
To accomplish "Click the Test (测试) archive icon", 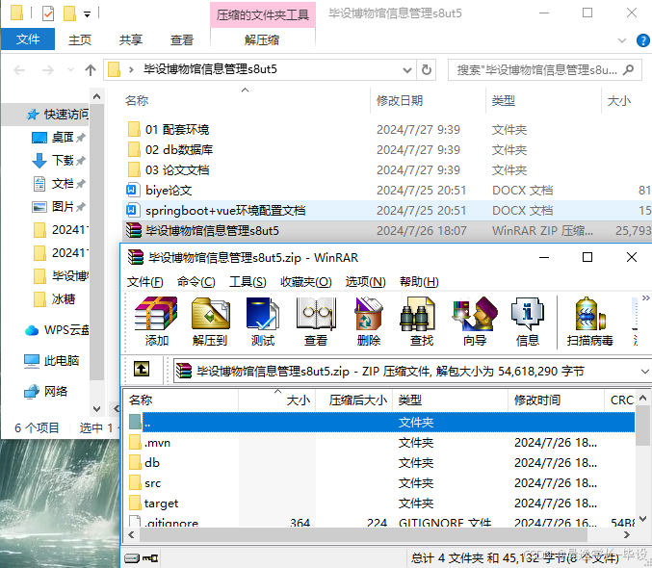I will pyautogui.click(x=263, y=322).
